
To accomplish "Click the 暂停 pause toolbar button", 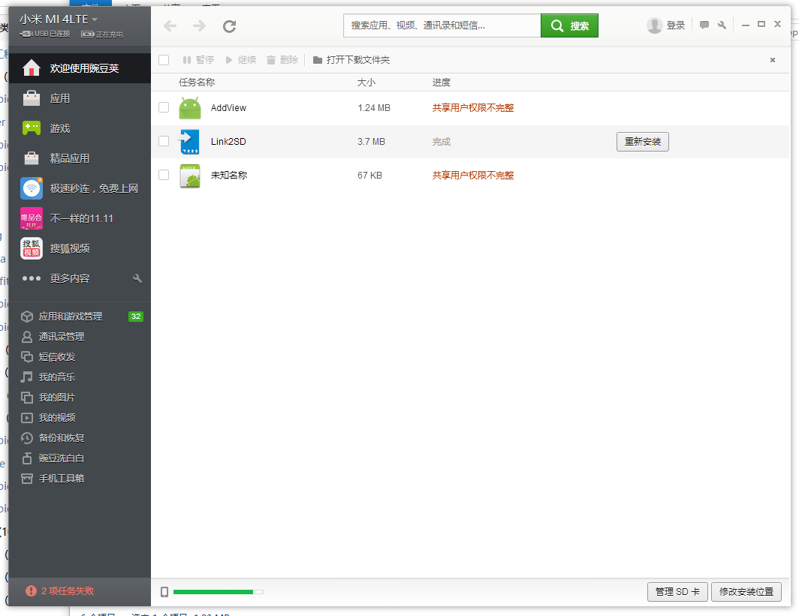I will [x=198, y=60].
